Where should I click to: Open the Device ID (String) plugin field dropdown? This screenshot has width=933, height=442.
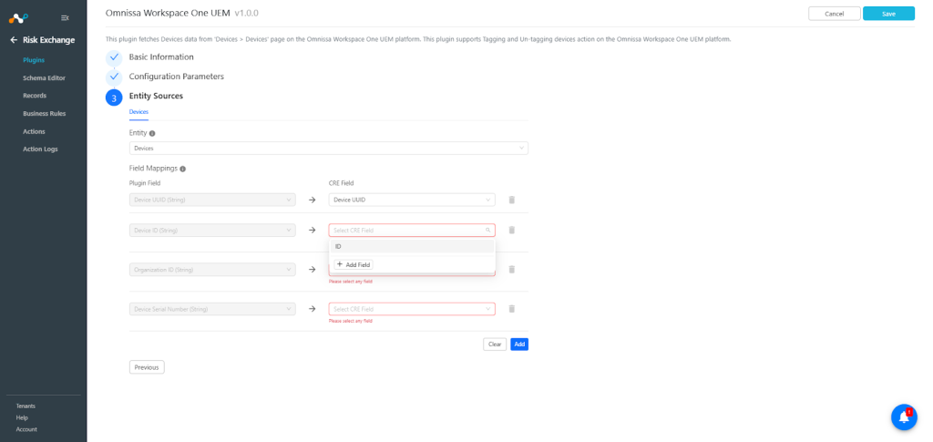click(x=212, y=231)
